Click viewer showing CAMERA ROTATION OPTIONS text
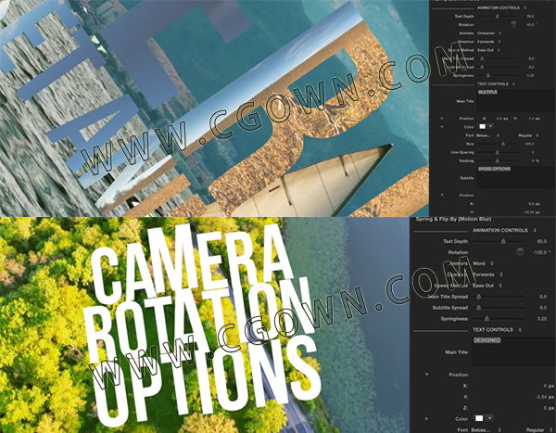 tap(205, 325)
